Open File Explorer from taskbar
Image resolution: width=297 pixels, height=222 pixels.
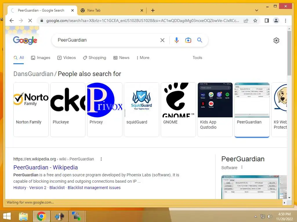[x=23, y=216]
